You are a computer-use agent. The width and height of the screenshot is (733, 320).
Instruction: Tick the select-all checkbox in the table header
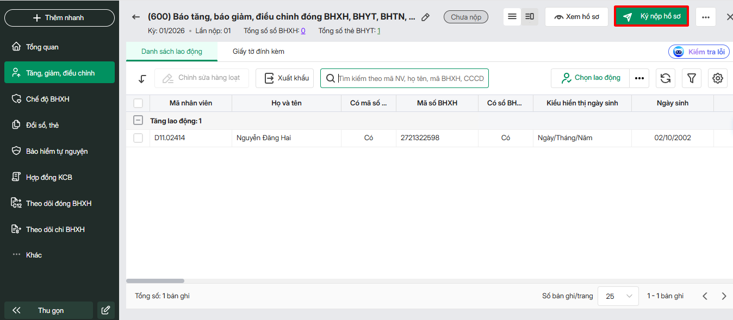[138, 103]
